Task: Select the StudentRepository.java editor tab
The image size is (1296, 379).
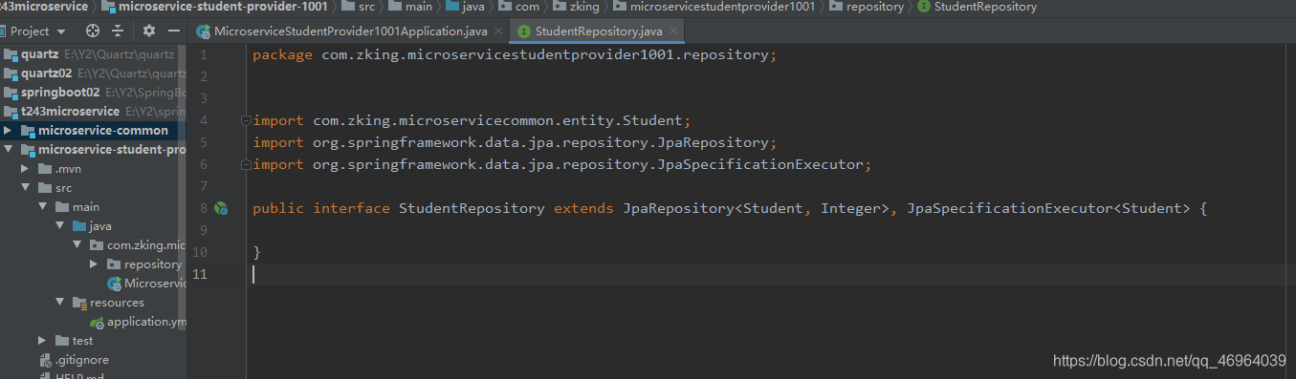Action: tap(598, 32)
